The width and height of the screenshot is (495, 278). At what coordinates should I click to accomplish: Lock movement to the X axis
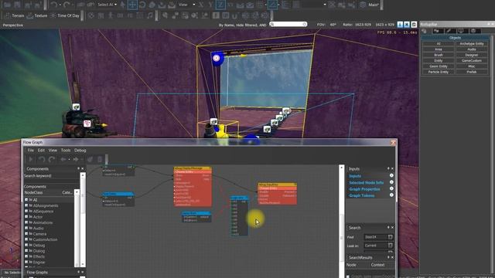(x=201, y=5)
